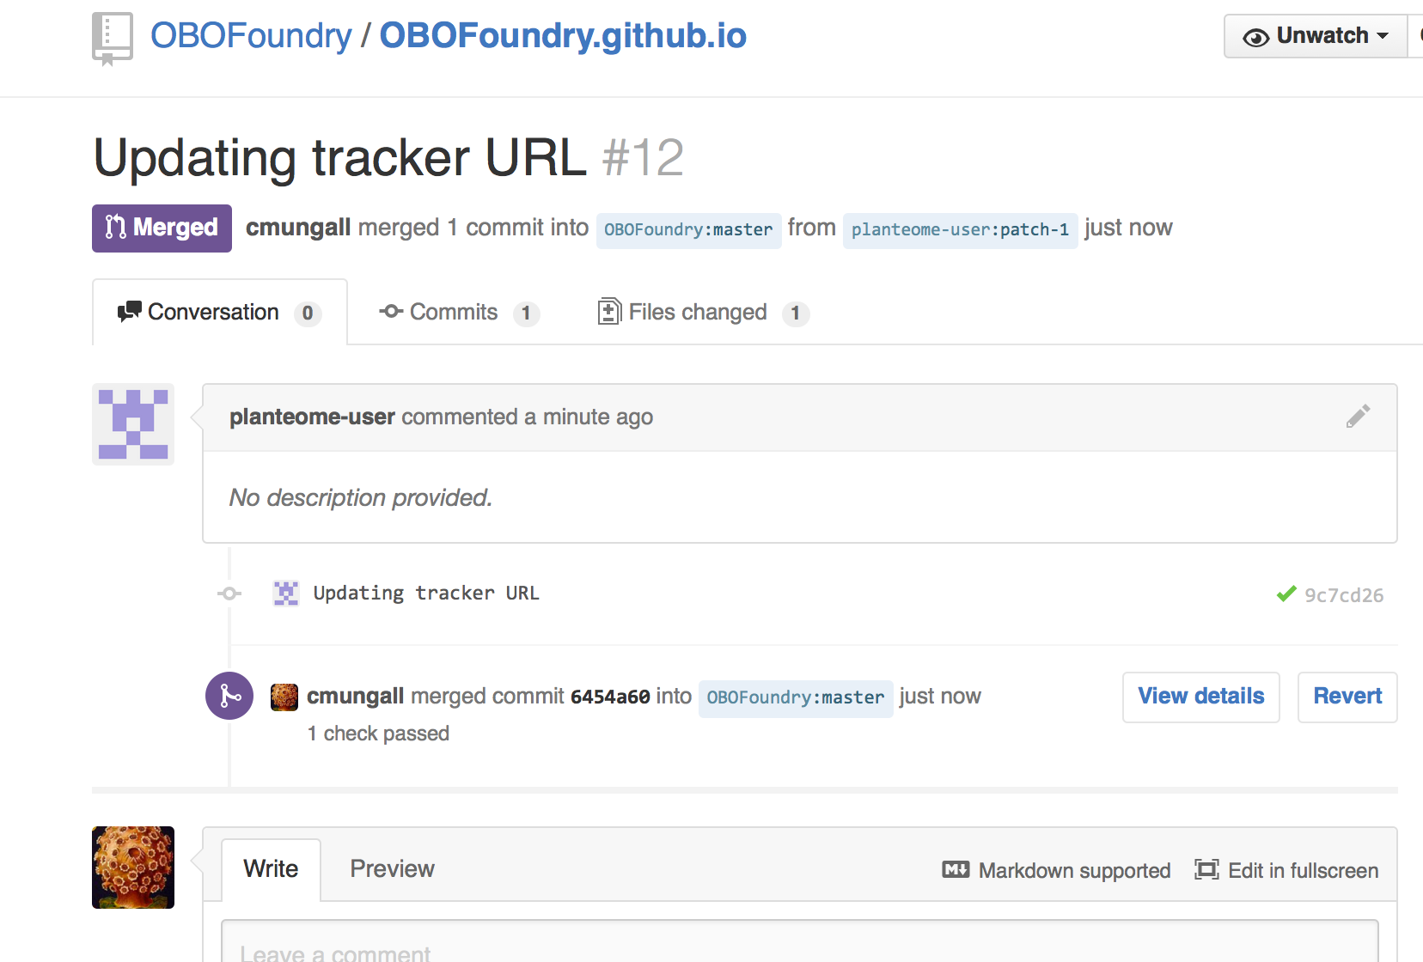Click the Leave a comment text field
Screen dimensions: 1423x962
click(x=799, y=945)
